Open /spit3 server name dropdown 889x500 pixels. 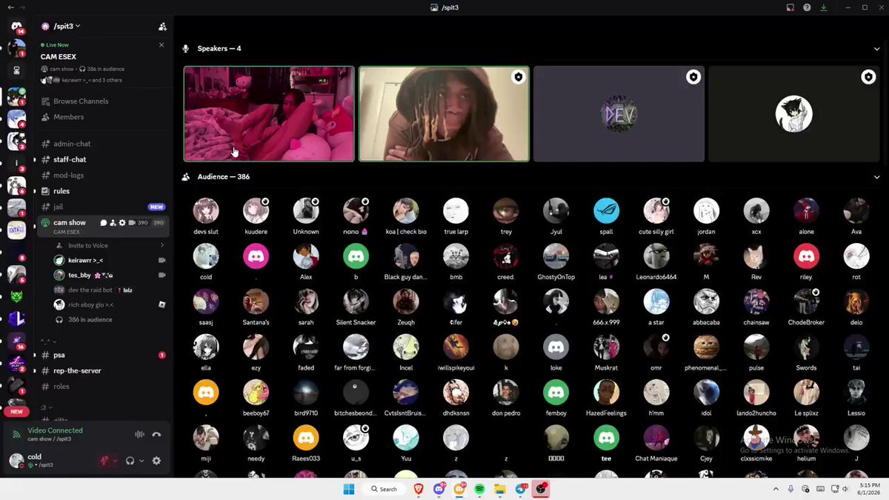61,26
